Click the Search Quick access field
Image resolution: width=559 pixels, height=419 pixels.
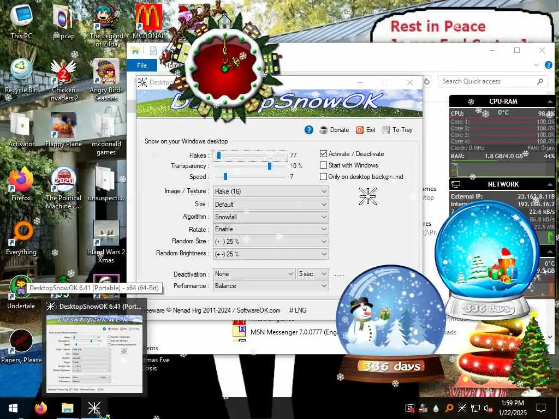point(493,81)
